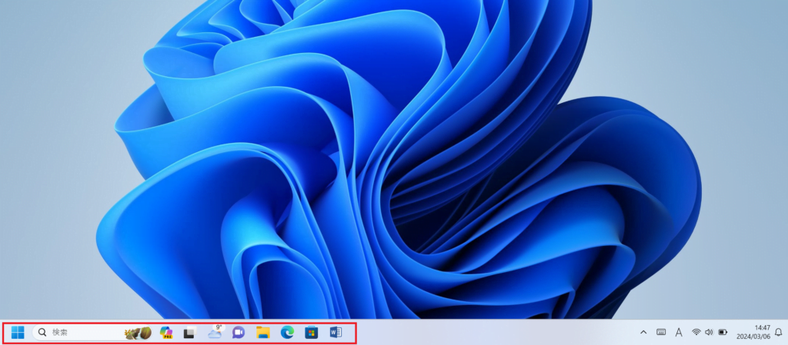Click the taskbar search box
The image size is (788, 345).
pos(92,333)
